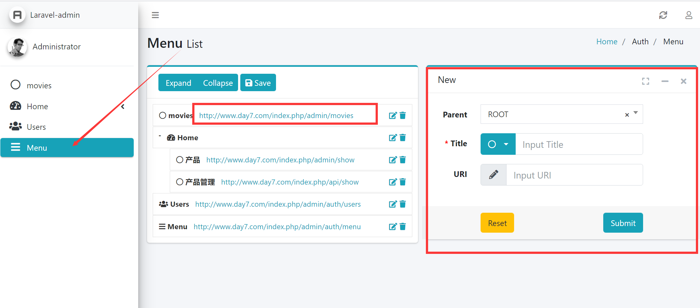Open the user profile icon in top bar
The width and height of the screenshot is (700, 308).
point(689,15)
